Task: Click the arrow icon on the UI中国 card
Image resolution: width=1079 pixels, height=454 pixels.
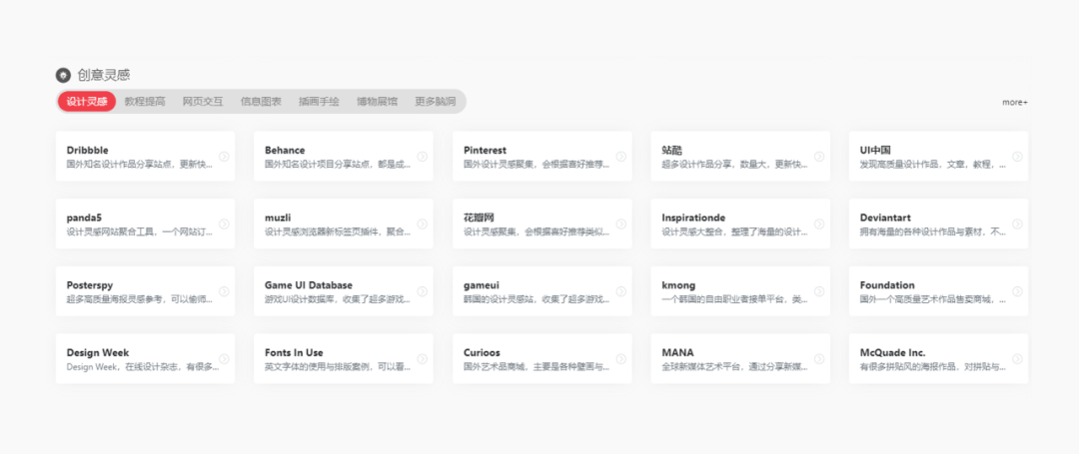Action: pos(1017,157)
